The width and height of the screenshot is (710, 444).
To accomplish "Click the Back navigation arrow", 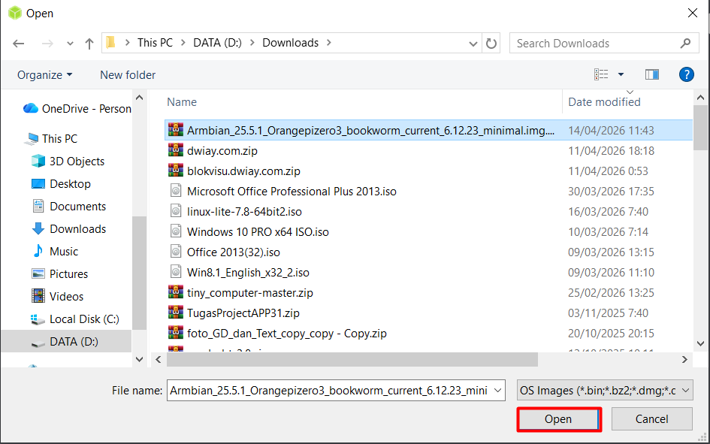I will (19, 44).
